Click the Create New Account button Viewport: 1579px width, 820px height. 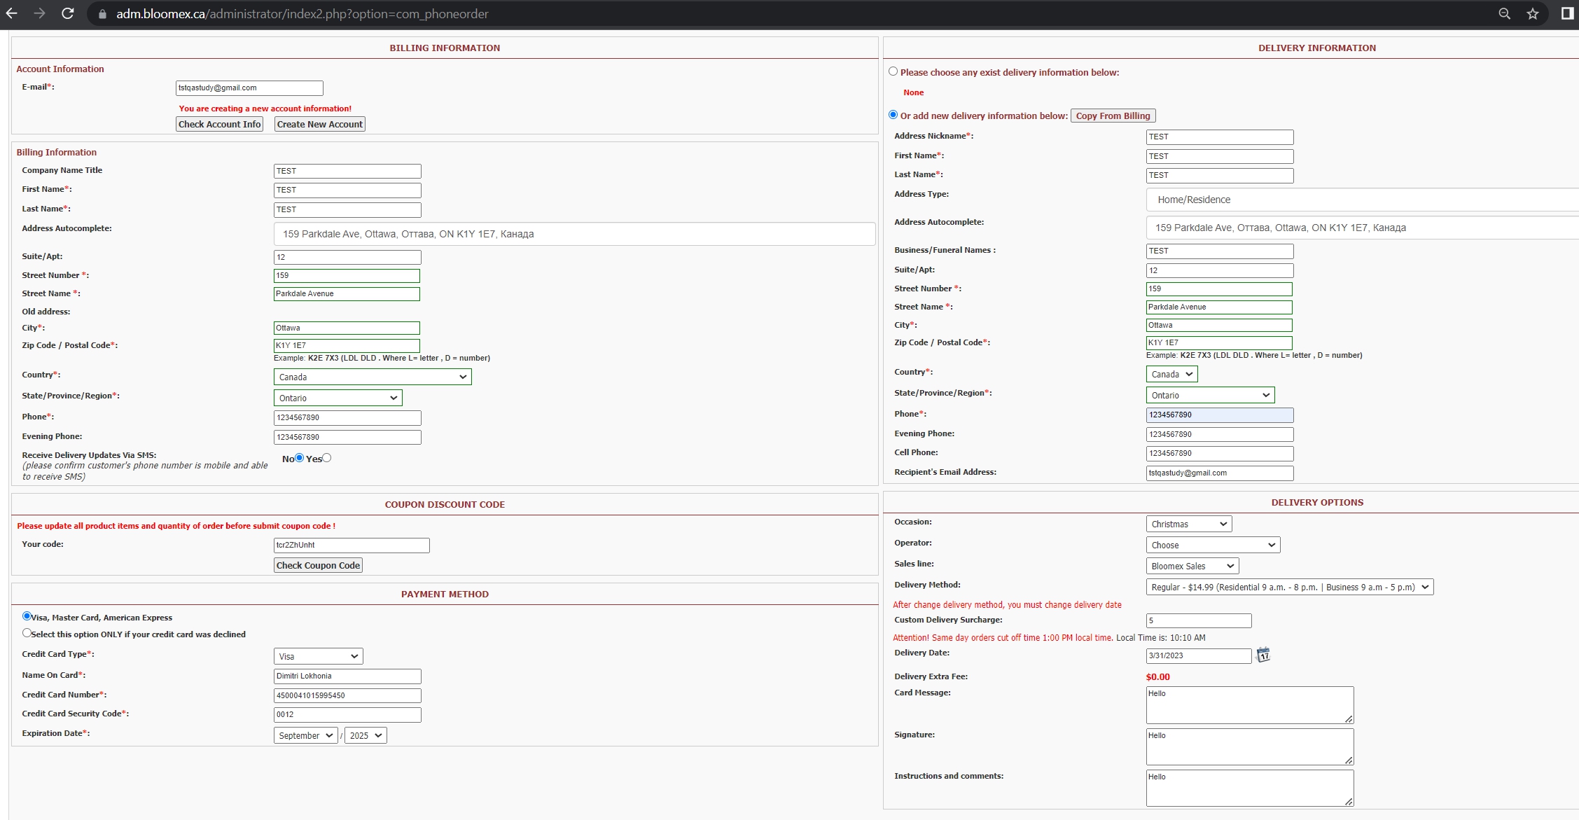320,124
